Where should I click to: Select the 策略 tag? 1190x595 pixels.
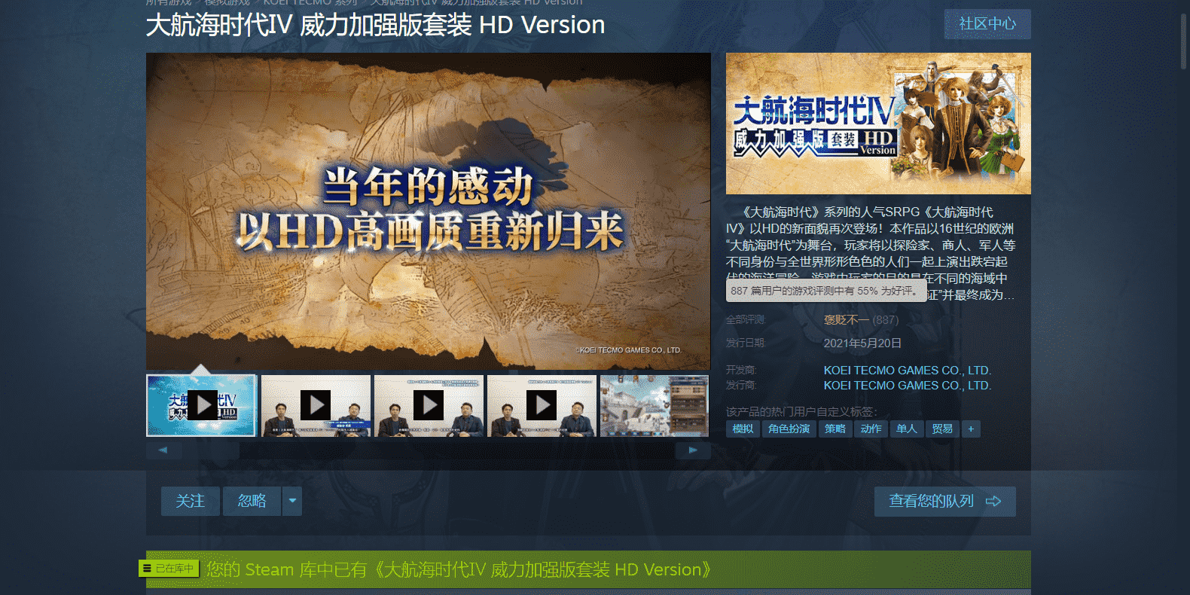pos(835,429)
